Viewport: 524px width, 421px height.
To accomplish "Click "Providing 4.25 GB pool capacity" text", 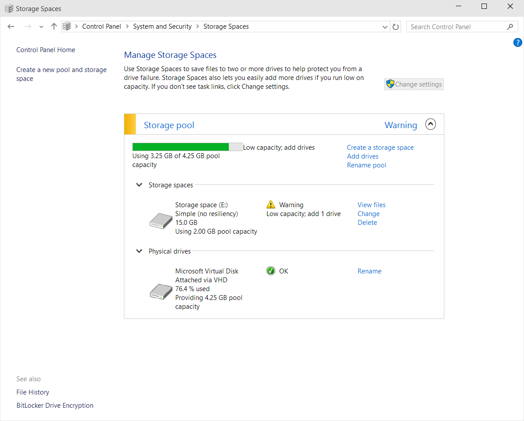I will 208,302.
